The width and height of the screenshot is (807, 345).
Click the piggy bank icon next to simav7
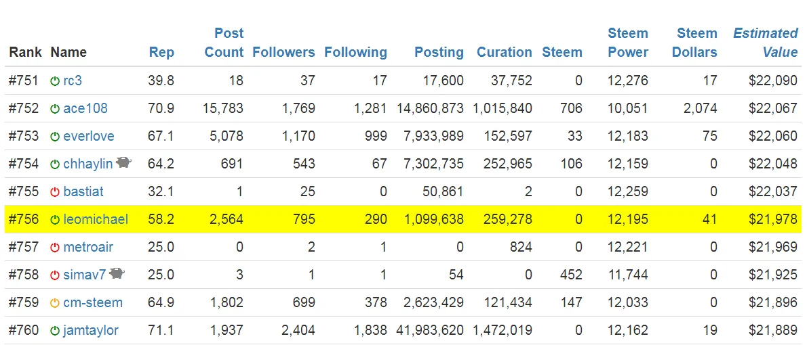click(x=117, y=274)
